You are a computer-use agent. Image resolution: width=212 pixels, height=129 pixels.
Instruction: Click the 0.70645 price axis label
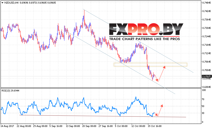tap(206, 62)
